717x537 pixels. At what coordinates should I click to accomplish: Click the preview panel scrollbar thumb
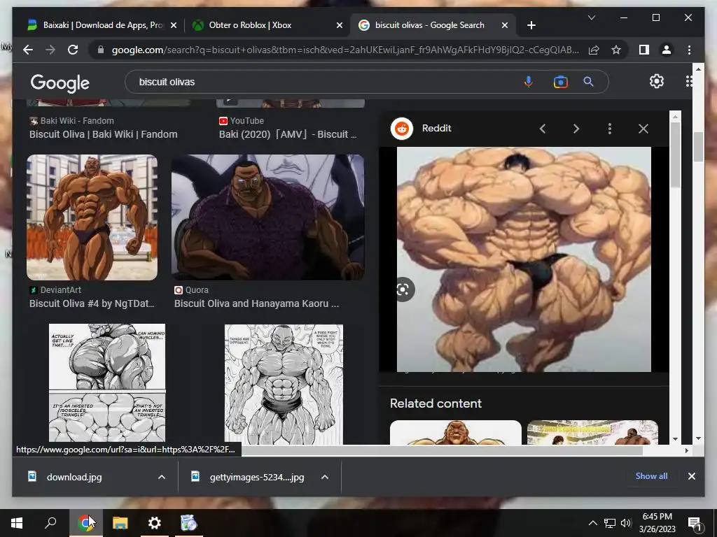pyautogui.click(x=676, y=155)
